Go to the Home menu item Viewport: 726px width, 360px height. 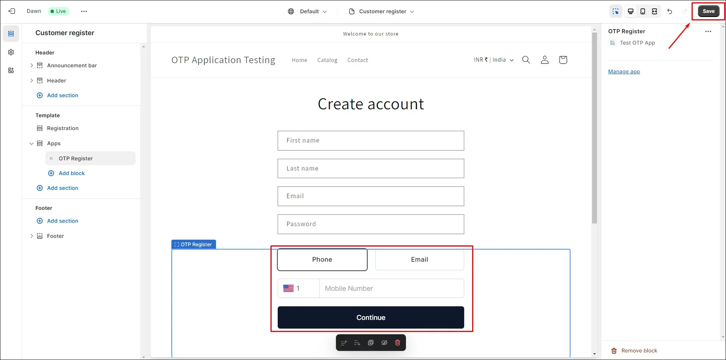[x=300, y=60]
